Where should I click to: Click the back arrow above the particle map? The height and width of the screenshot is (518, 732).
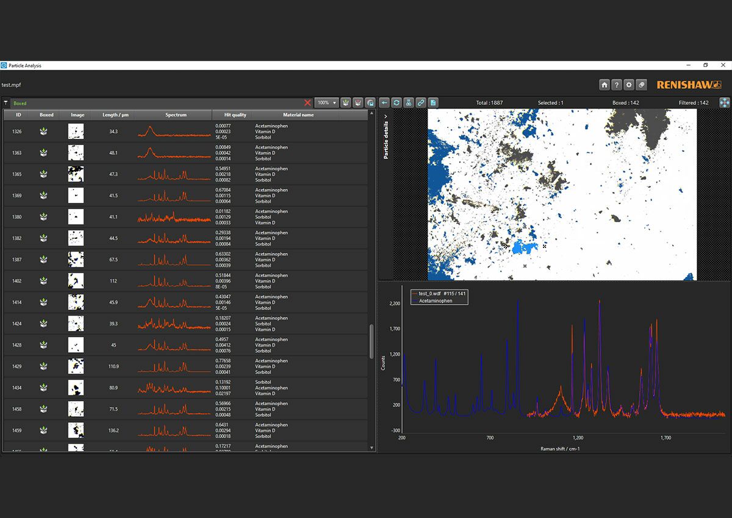tap(384, 102)
